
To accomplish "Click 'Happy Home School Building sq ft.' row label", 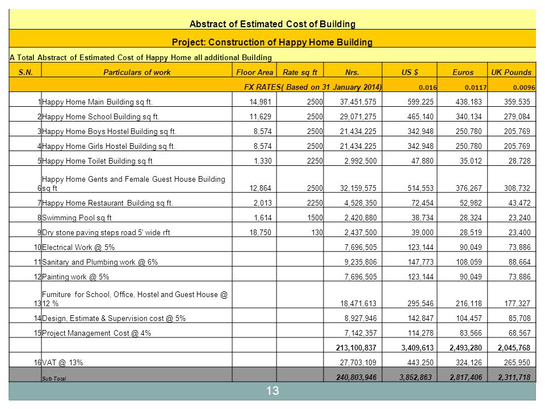I will [x=100, y=116].
